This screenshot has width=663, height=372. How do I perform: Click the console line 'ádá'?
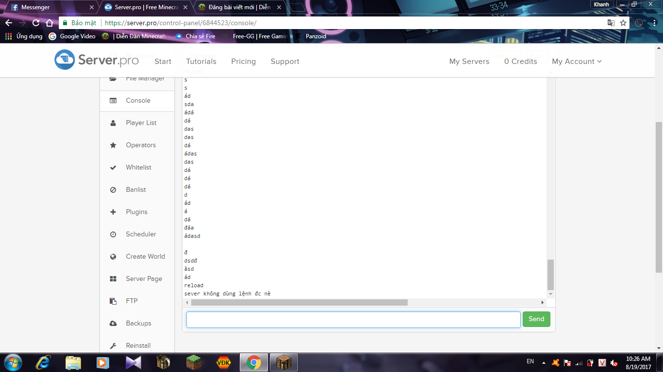pyautogui.click(x=189, y=112)
